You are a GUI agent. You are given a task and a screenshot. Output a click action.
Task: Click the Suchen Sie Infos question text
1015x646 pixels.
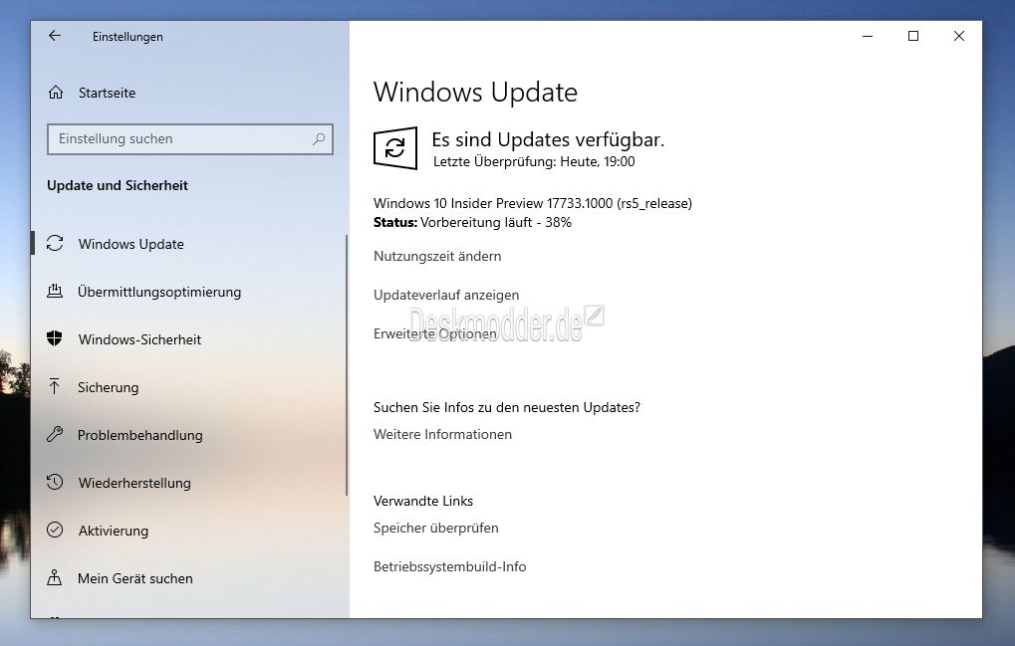click(x=507, y=407)
